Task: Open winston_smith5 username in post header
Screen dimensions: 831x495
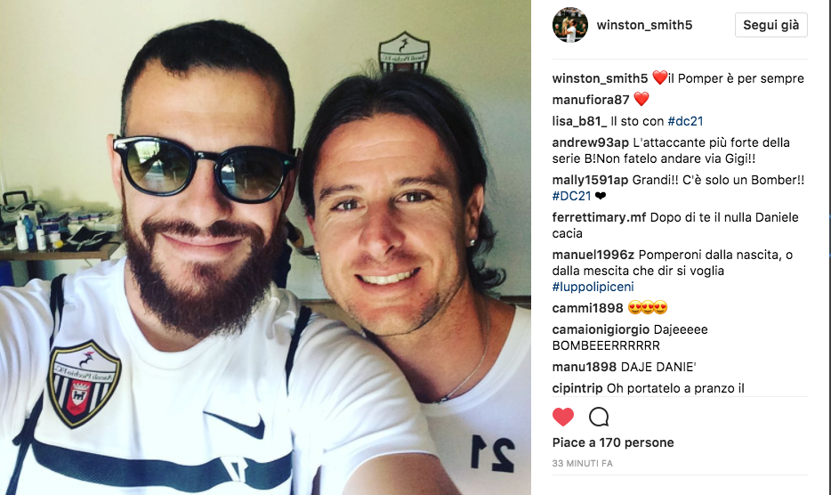Action: pyautogui.click(x=644, y=25)
